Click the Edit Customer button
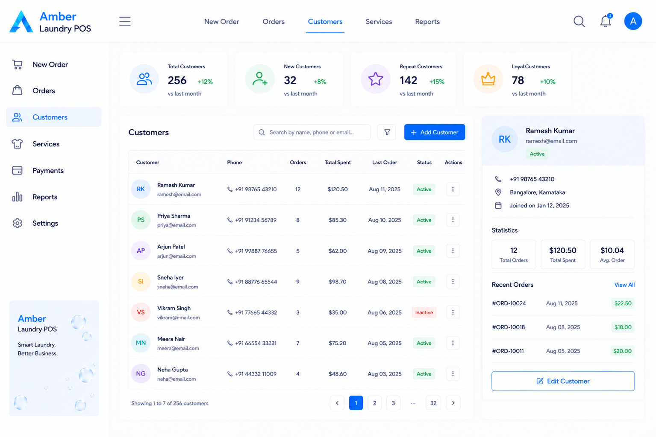656x437 pixels. tap(563, 381)
